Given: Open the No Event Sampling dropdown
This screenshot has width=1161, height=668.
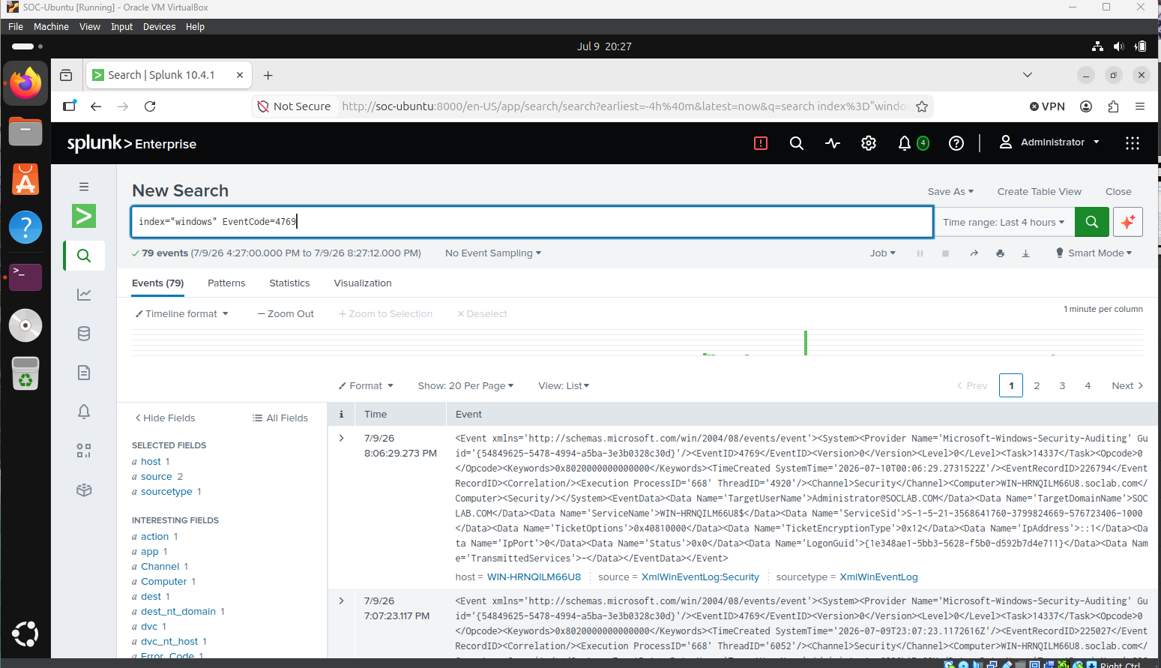Looking at the screenshot, I should point(493,253).
